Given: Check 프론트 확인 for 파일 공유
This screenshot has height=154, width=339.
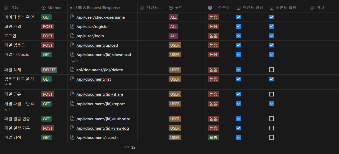Looking at the screenshot, I should [272, 94].
